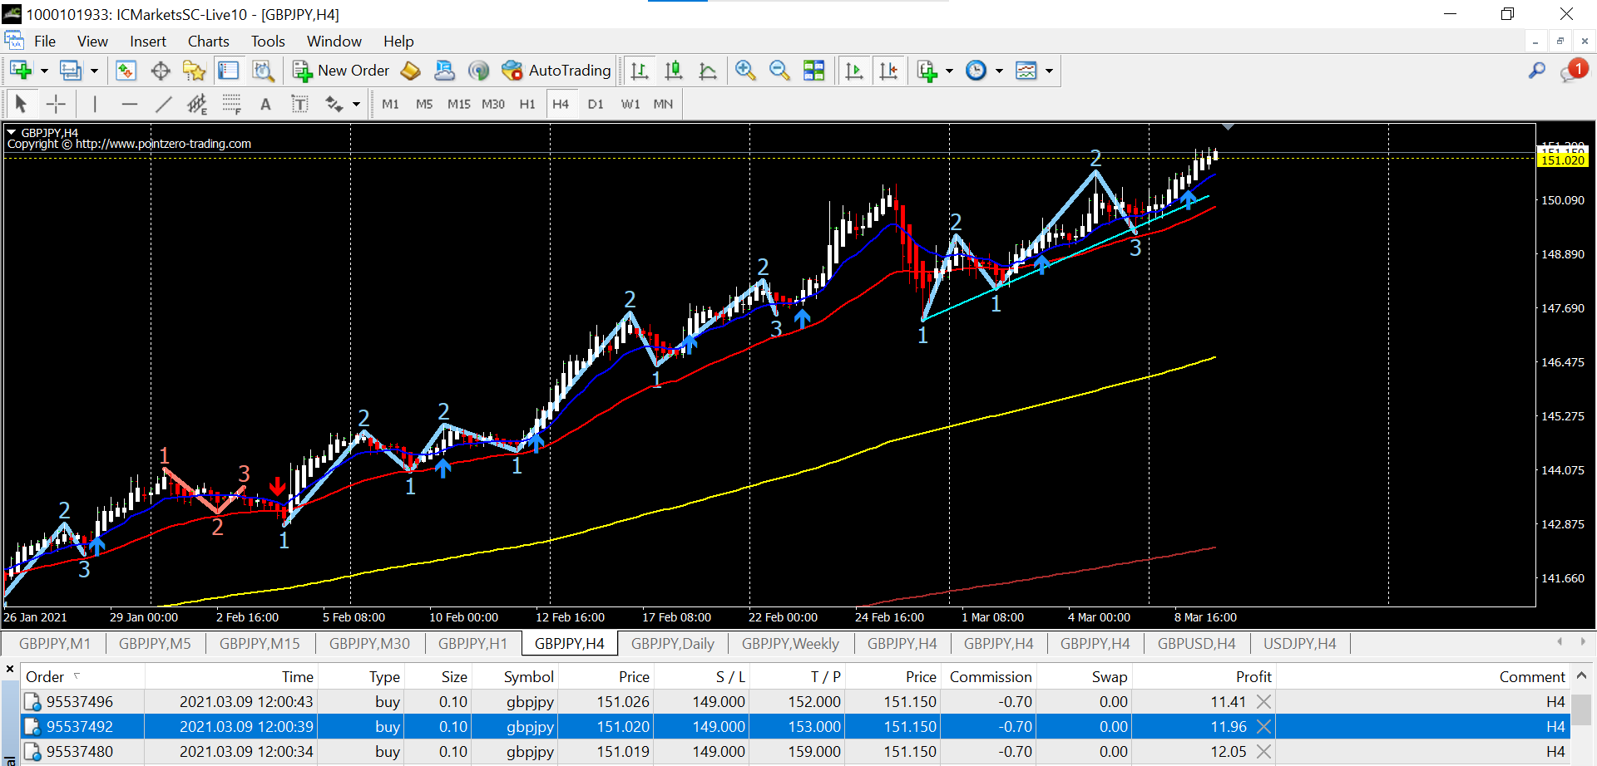Image resolution: width=1597 pixels, height=766 pixels.
Task: Switch chart to bar chart type
Action: 640,71
